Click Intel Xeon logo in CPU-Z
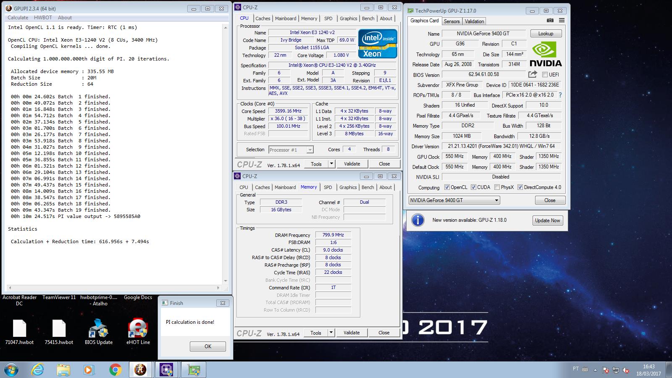The width and height of the screenshot is (672, 378). (x=378, y=43)
